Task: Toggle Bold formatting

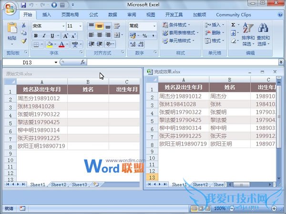Action: click(x=36, y=36)
